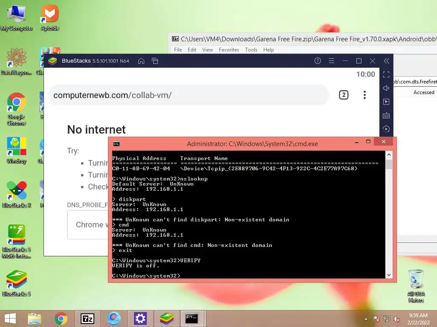Open Action Center flag tray icon

376,319
